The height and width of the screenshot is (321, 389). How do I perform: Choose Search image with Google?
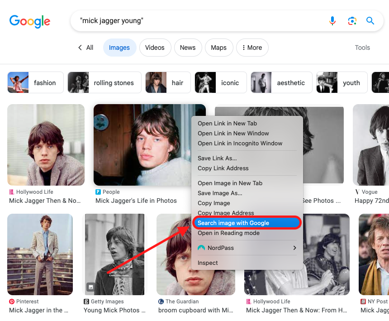[x=247, y=223]
